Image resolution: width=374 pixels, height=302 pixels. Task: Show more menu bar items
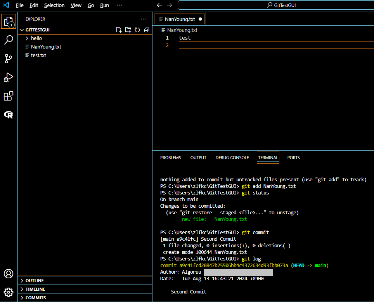pyautogui.click(x=119, y=5)
